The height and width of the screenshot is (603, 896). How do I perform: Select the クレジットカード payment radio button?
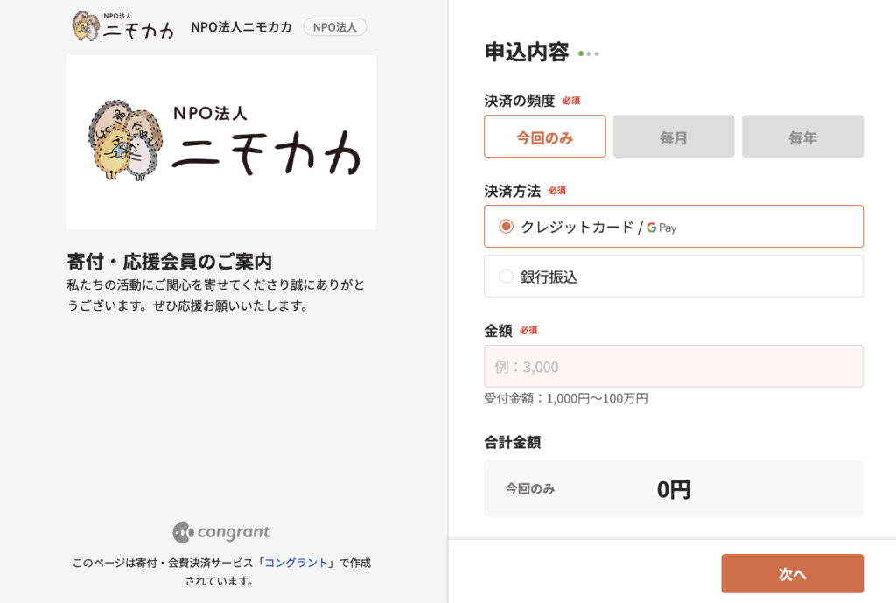pos(505,226)
